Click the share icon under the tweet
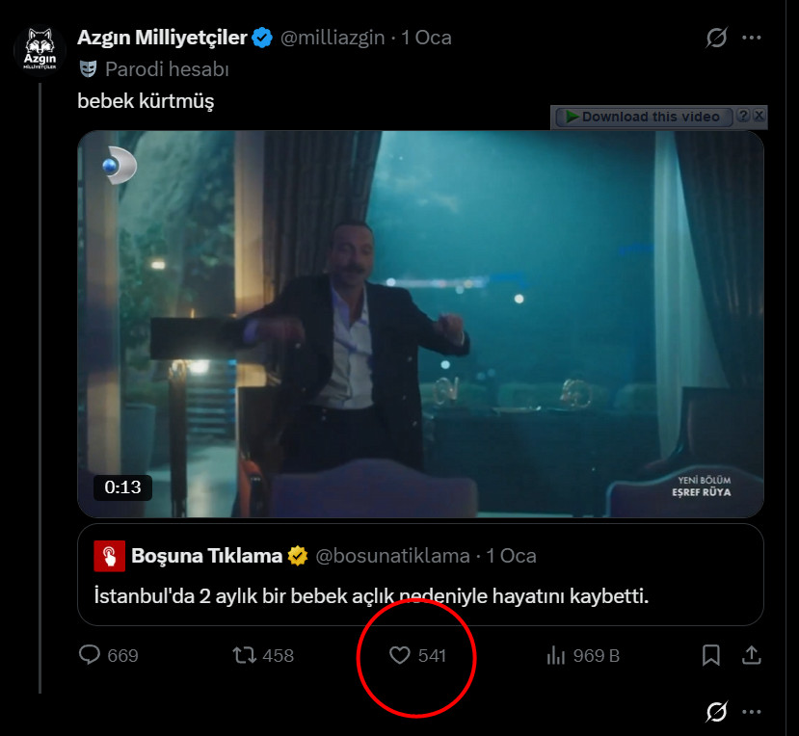Screen dimensions: 799x736 751,656
